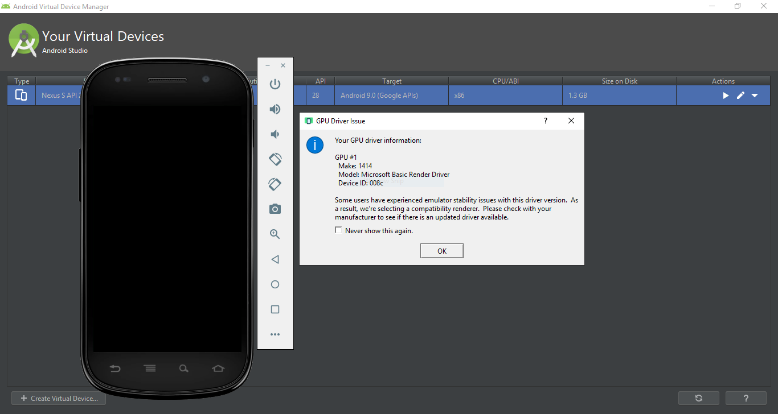This screenshot has width=778, height=414.
Task: Launch the Nexus S AVD with play icon
Action: point(726,96)
